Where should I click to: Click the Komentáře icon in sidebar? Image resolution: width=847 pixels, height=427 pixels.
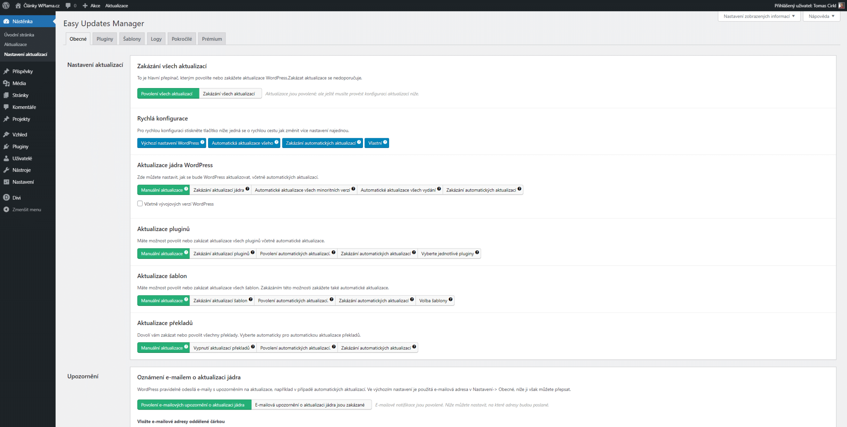(x=6, y=107)
